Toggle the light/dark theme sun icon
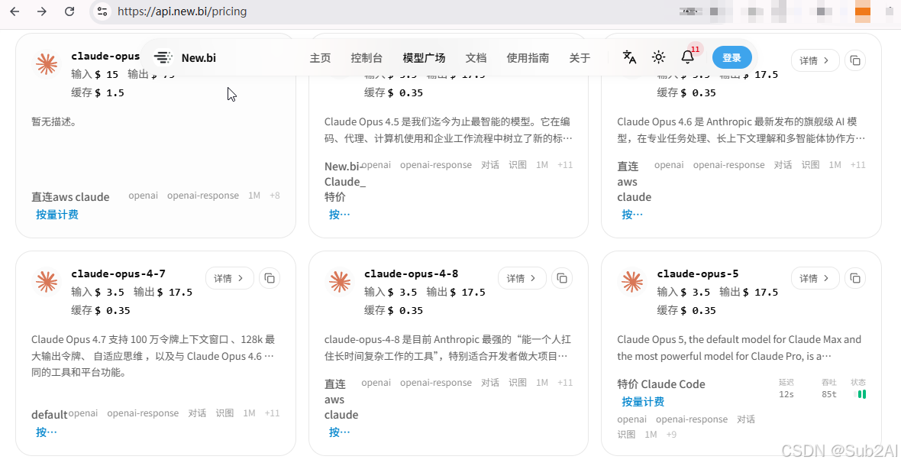Image resolution: width=901 pixels, height=466 pixels. pos(658,57)
